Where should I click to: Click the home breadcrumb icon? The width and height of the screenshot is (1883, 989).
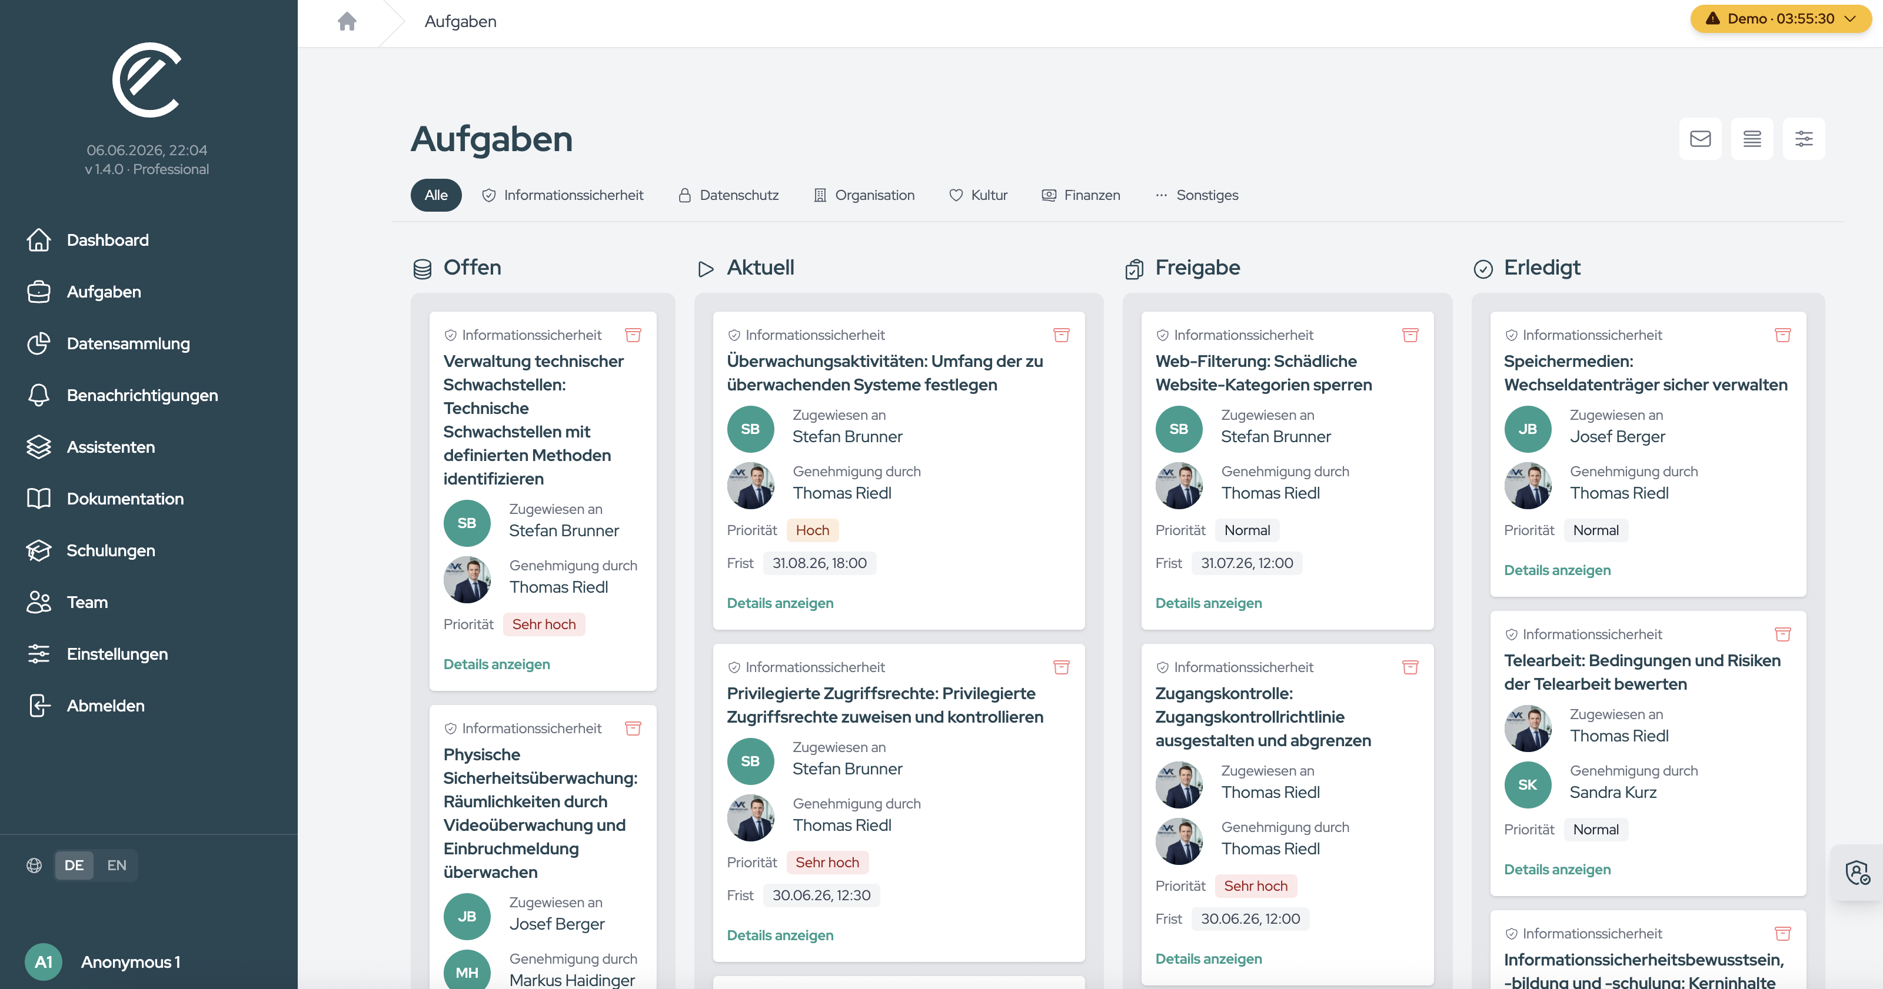coord(347,21)
